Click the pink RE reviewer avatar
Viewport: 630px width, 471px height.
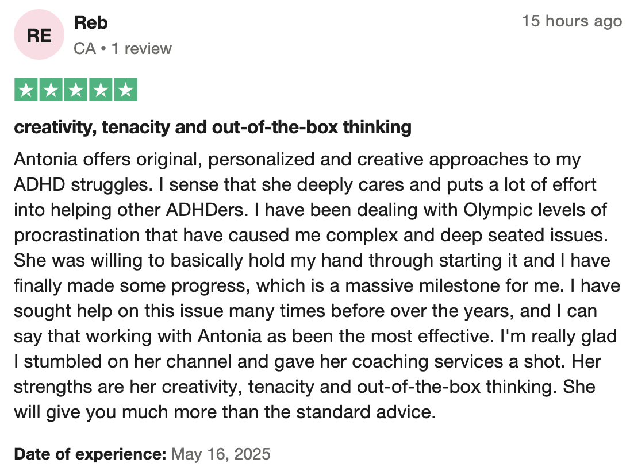point(39,36)
